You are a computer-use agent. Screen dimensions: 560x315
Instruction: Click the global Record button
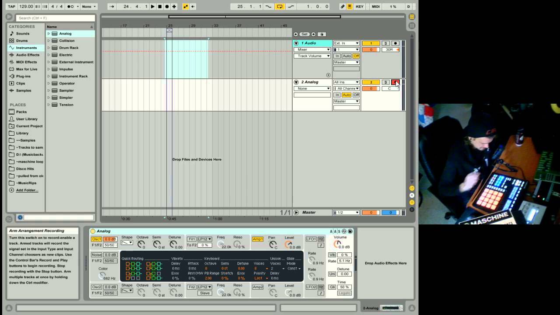pos(167,7)
